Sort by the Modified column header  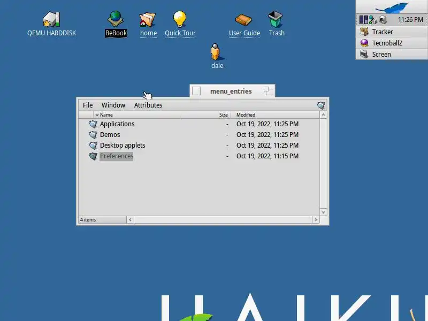point(275,115)
